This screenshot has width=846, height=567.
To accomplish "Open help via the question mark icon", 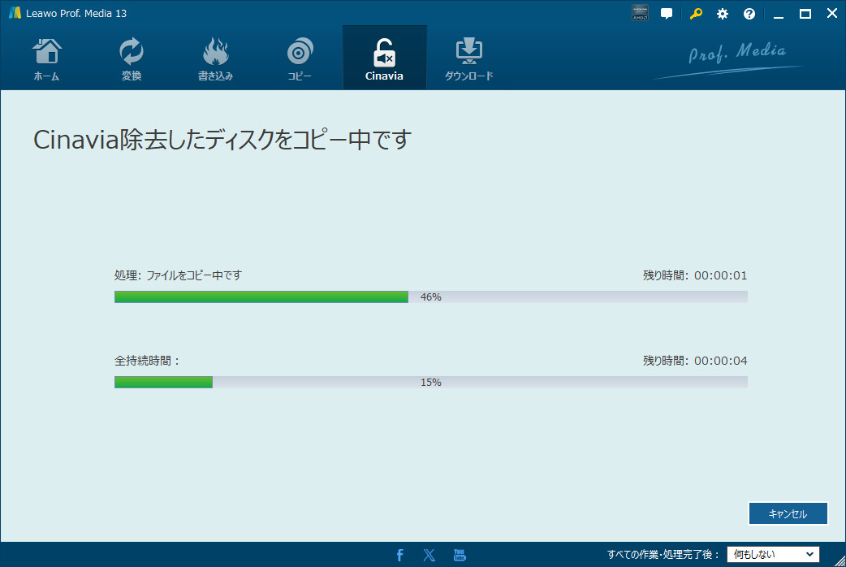I will coord(749,14).
